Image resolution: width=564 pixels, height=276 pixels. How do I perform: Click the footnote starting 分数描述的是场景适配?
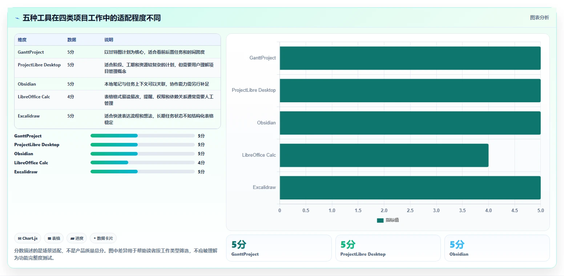coord(116,255)
